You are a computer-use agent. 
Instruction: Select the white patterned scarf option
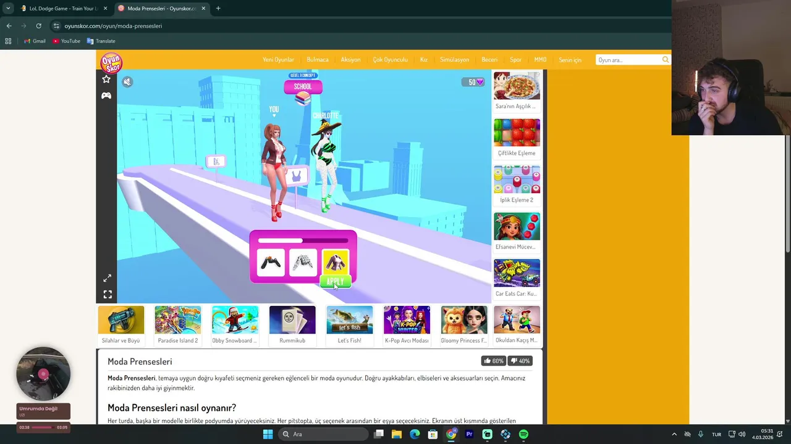pyautogui.click(x=303, y=263)
